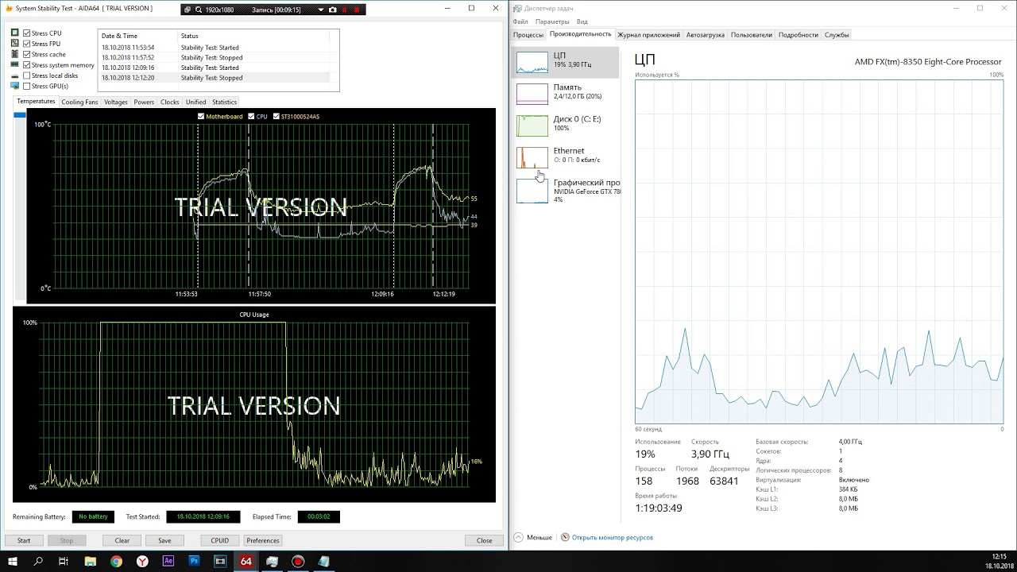Open the screen recorder taskbar icon
Screen dimensions: 1017x572
(298, 561)
